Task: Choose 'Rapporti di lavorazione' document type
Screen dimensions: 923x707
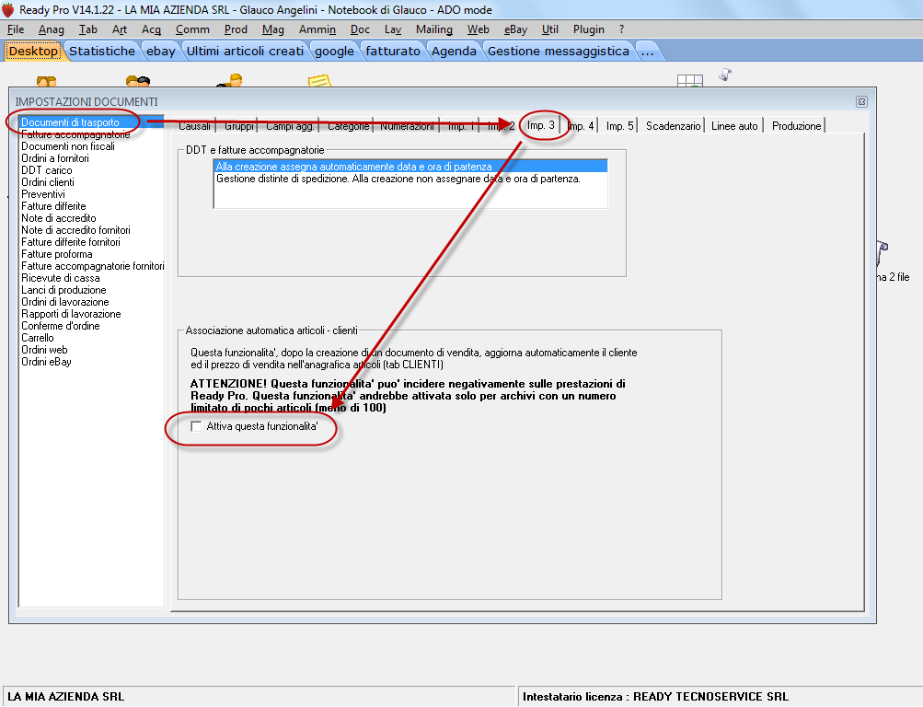Action: (91, 314)
